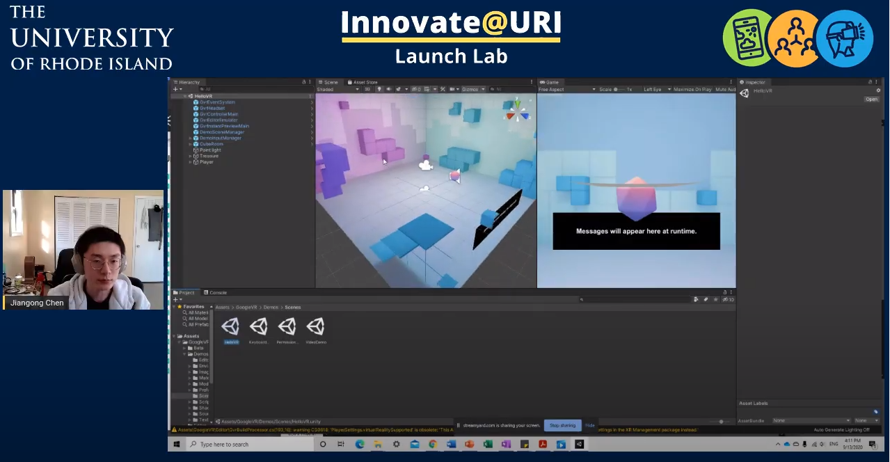Viewport: 890px width, 462px height.
Task: Toggle Scene view audio speaker icon
Action: [x=388, y=89]
